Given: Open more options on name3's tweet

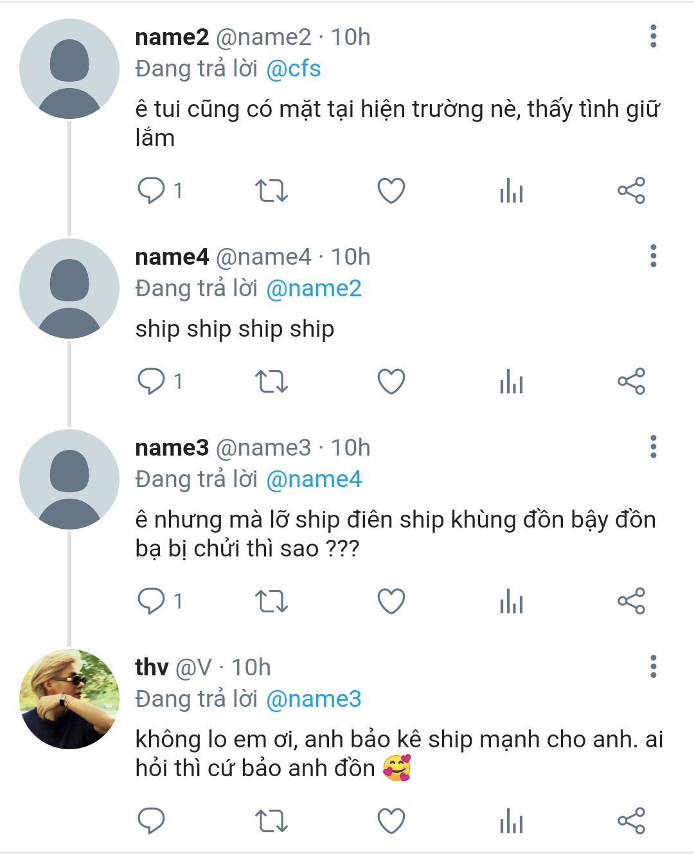Looking at the screenshot, I should click(x=653, y=447).
